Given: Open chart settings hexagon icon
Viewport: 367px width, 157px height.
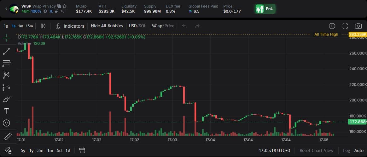Looking at the screenshot, I should pyautogui.click(x=332, y=26).
